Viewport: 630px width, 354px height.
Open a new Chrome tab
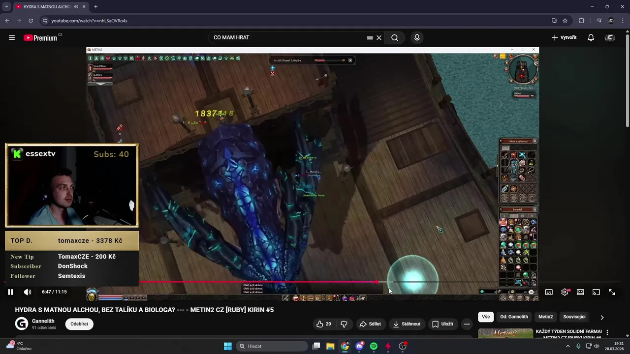[x=95, y=7]
